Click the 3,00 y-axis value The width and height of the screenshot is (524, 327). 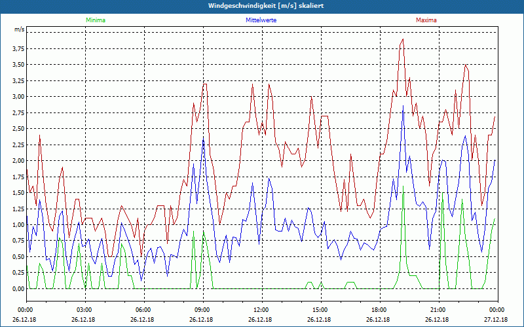(18, 97)
